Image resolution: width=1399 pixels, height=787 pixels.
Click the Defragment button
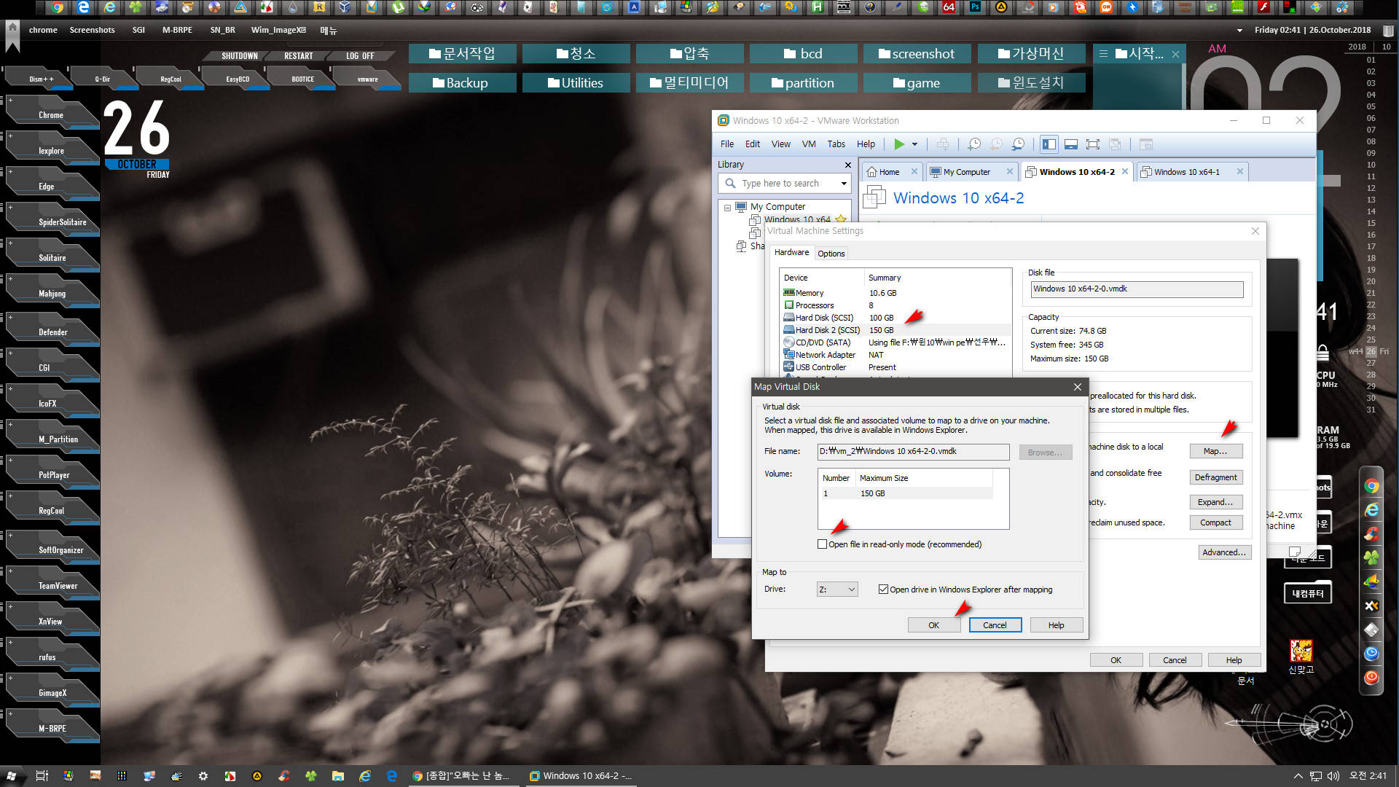pos(1215,477)
